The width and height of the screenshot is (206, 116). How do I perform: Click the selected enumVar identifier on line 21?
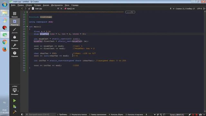[x=44, y=34]
